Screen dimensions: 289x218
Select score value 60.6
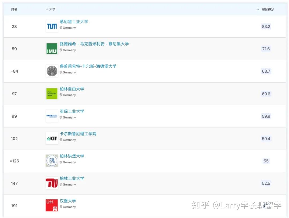(x=266, y=94)
